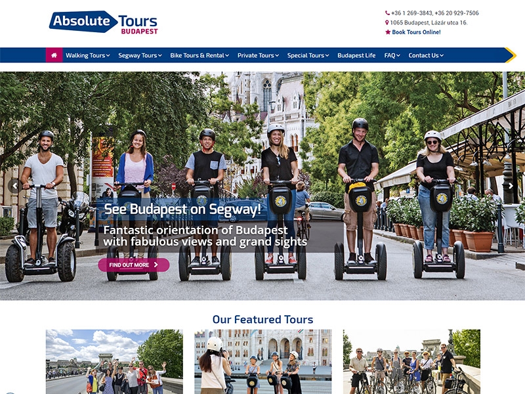
Task: Select the map pin icon by address
Action: 387,23
